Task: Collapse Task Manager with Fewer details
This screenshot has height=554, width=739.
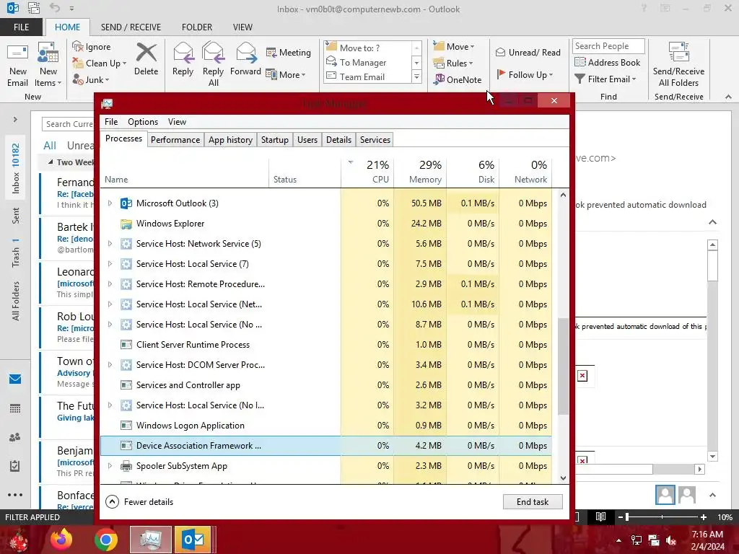Action: (139, 502)
